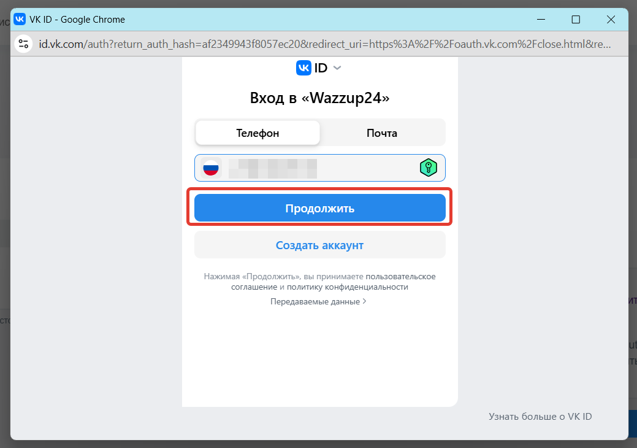Click the green password manager key icon
637x448 pixels.
[x=428, y=168]
